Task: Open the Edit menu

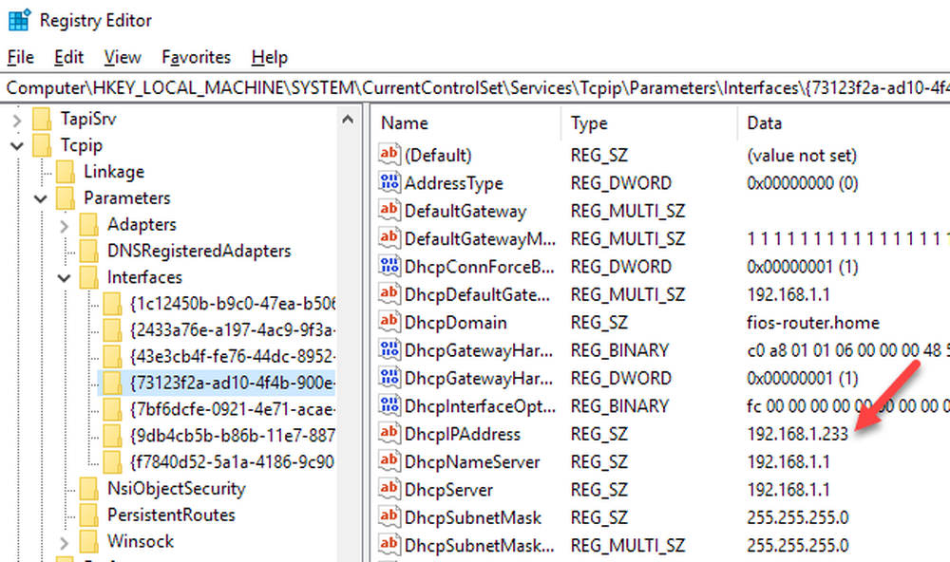Action: (68, 57)
